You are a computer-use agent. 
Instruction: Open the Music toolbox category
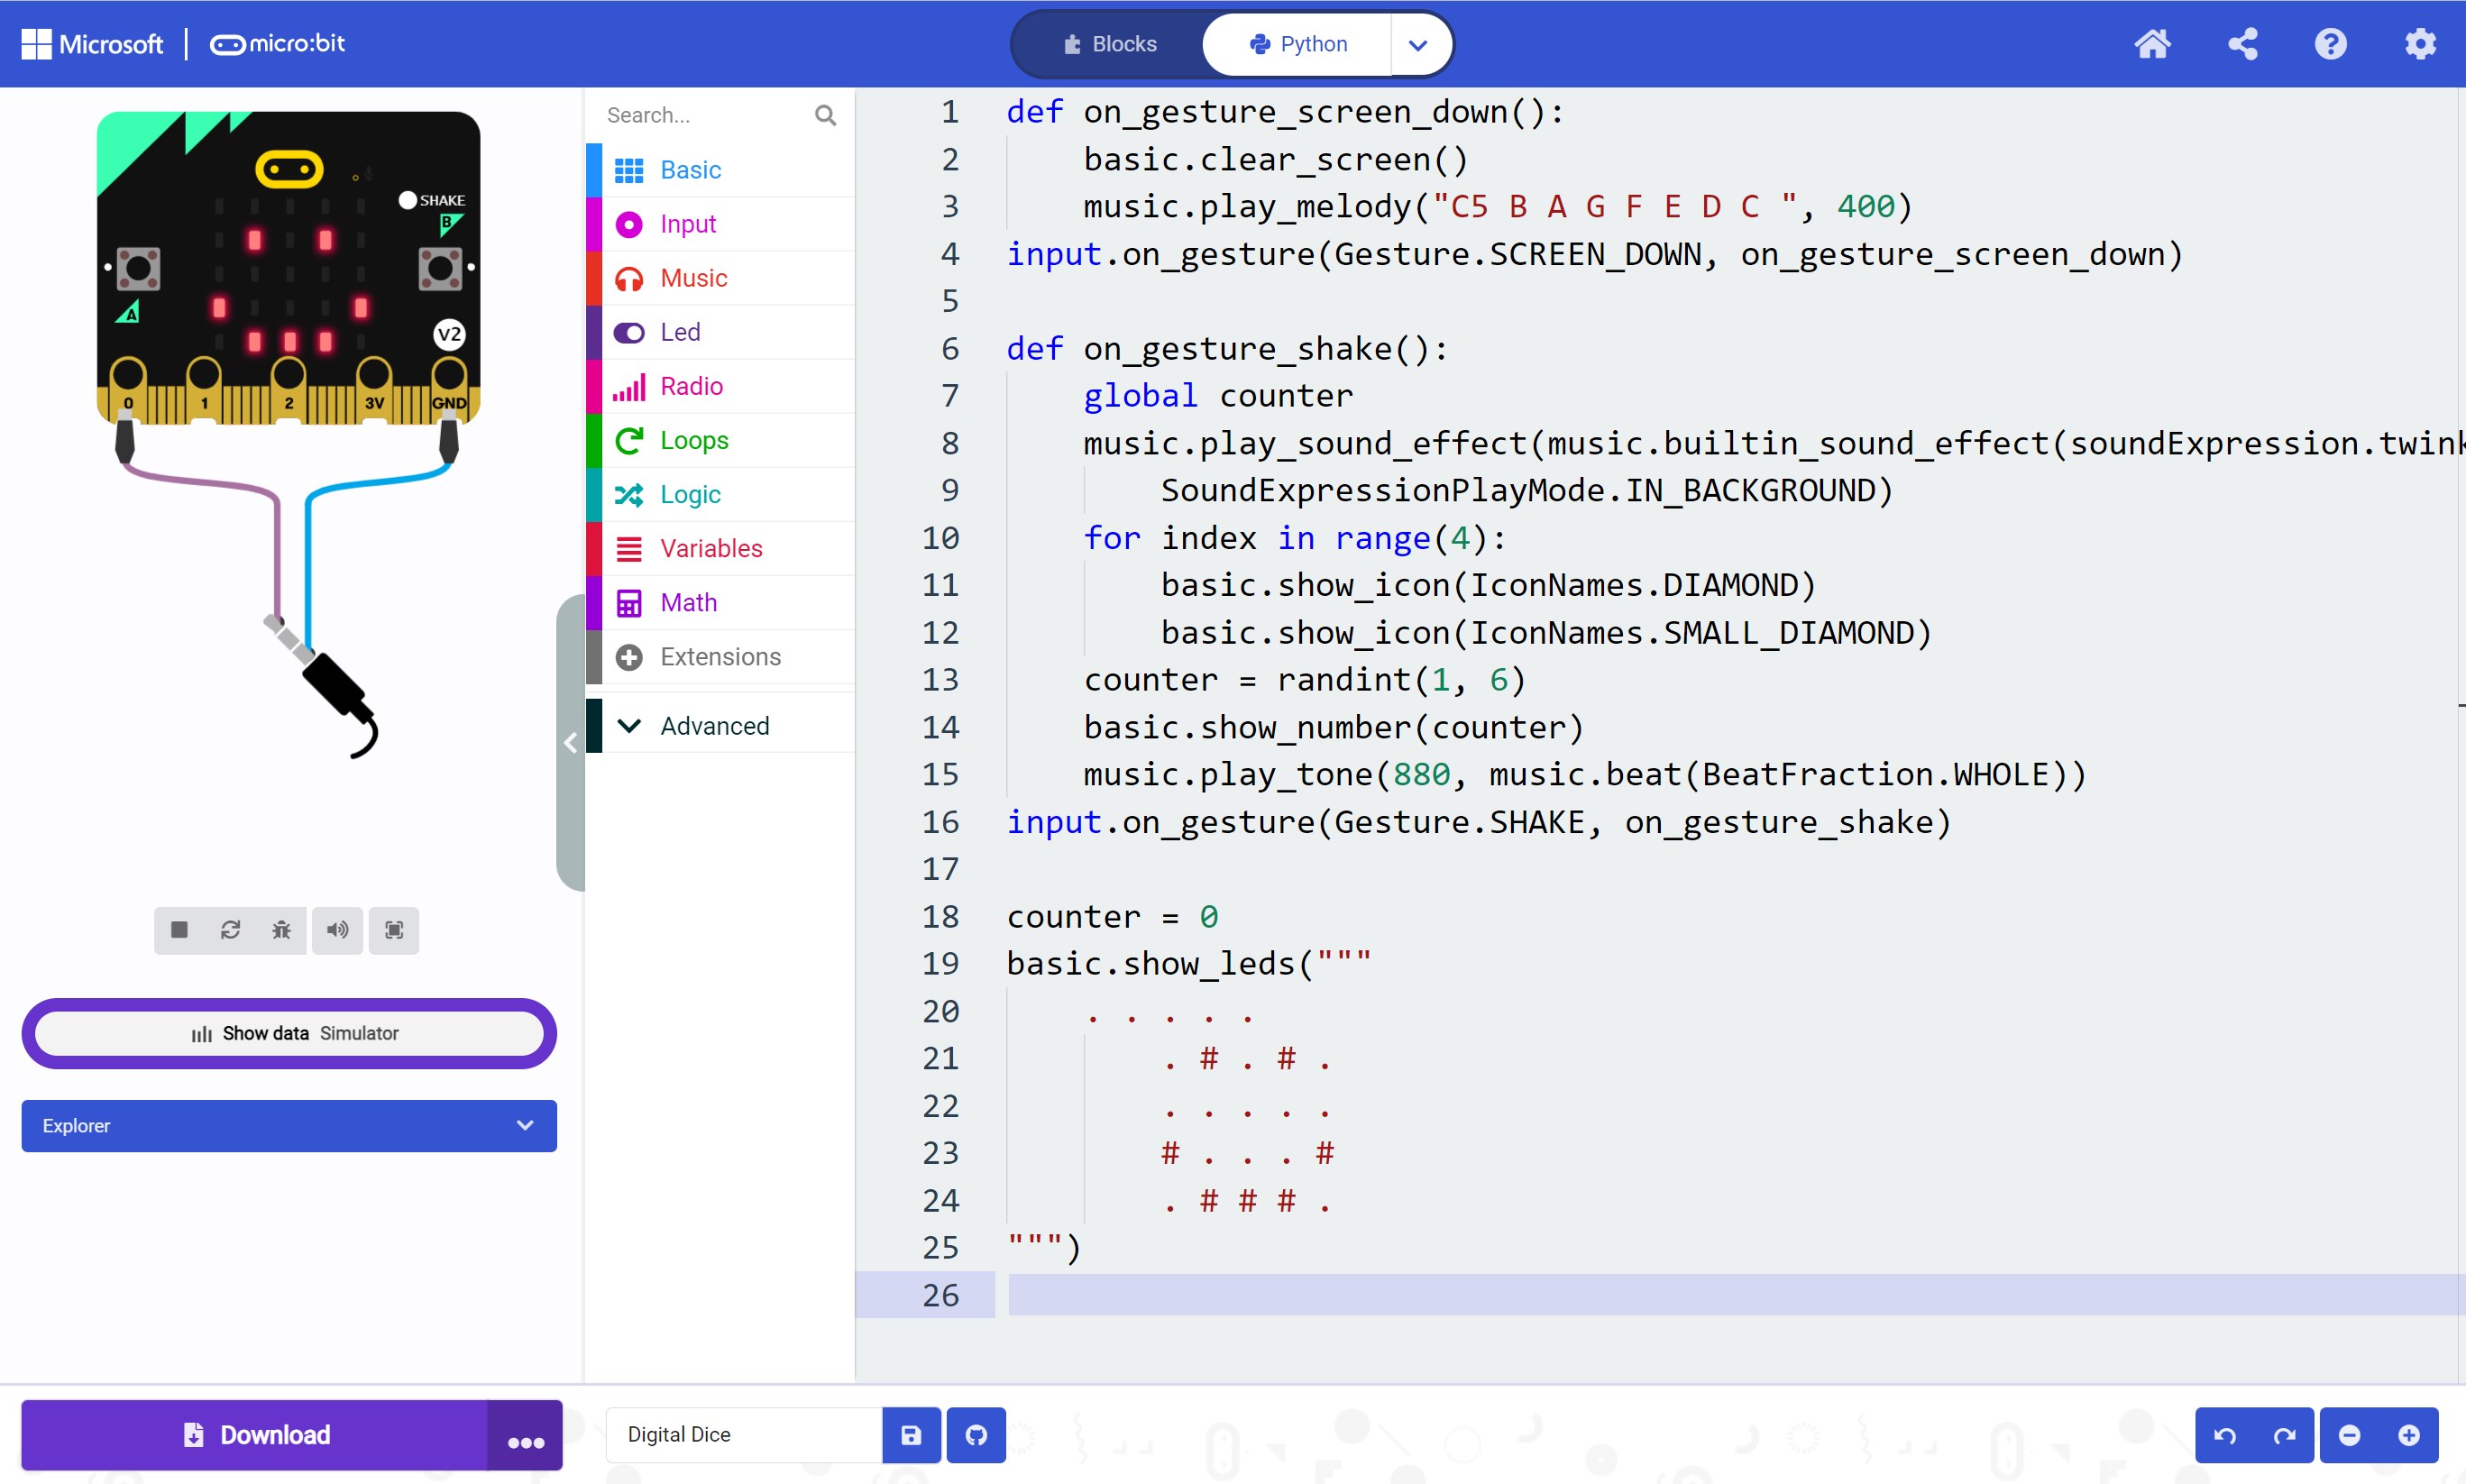point(720,278)
